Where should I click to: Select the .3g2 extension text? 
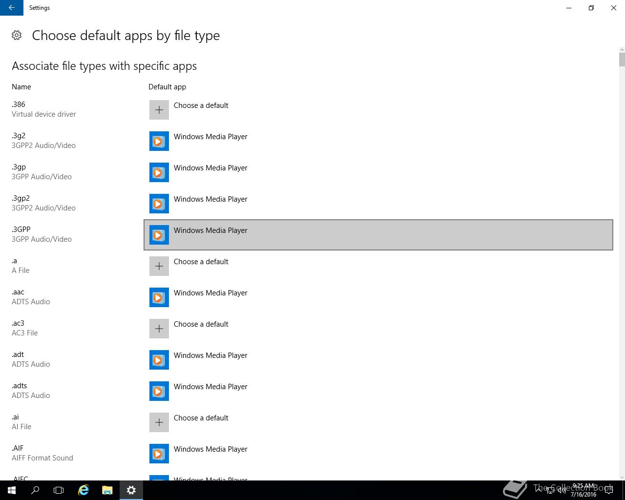coord(19,136)
